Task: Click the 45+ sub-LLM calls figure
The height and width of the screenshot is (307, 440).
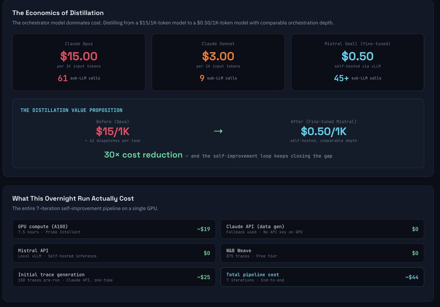Action: pos(341,78)
